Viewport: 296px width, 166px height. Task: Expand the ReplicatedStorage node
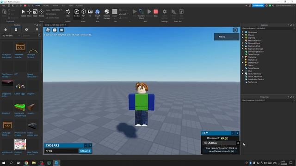pos(243,49)
